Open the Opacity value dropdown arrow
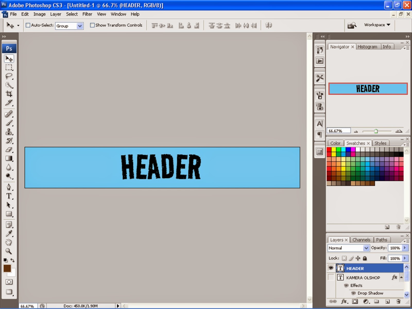The image size is (412, 309). tap(405, 248)
